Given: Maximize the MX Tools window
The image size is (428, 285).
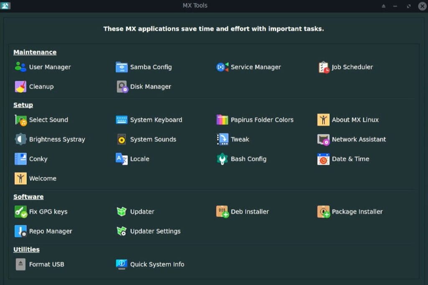Looking at the screenshot, I should pos(409,6).
